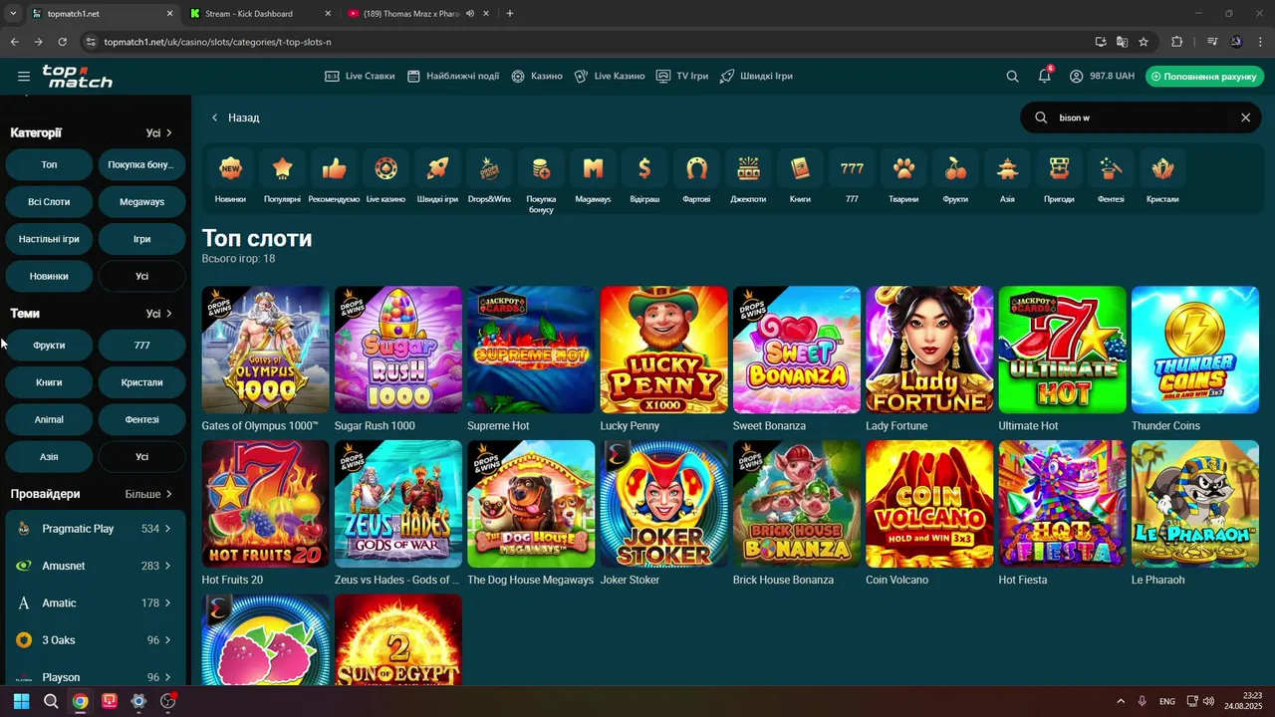Select Кристали theme pill in sidebar
1275x717 pixels.
(x=141, y=382)
